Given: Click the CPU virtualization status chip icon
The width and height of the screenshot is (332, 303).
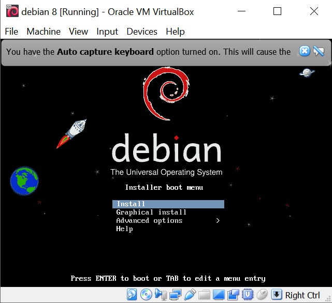Looking at the screenshot, I should click(x=248, y=295).
